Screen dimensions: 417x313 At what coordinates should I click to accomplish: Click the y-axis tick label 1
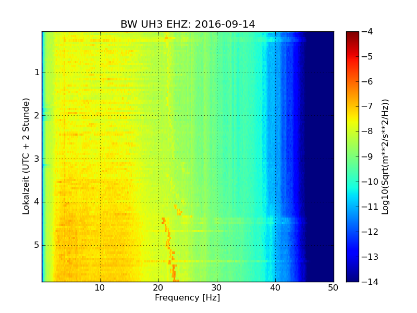37,73
